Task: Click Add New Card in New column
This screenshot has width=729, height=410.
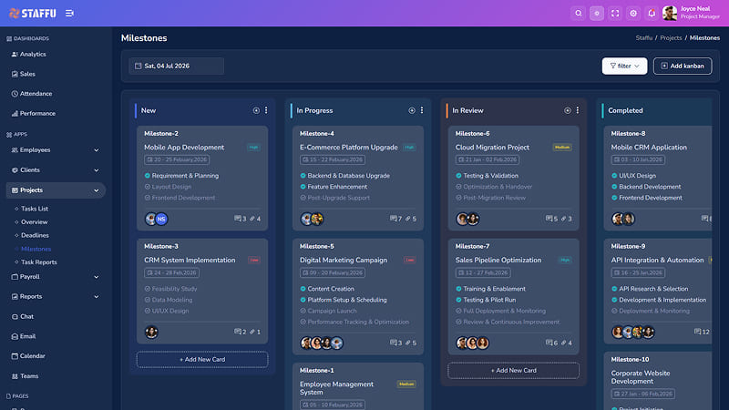Action: [x=202, y=359]
